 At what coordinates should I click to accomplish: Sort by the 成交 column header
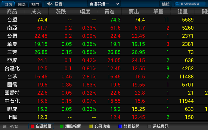36,11
